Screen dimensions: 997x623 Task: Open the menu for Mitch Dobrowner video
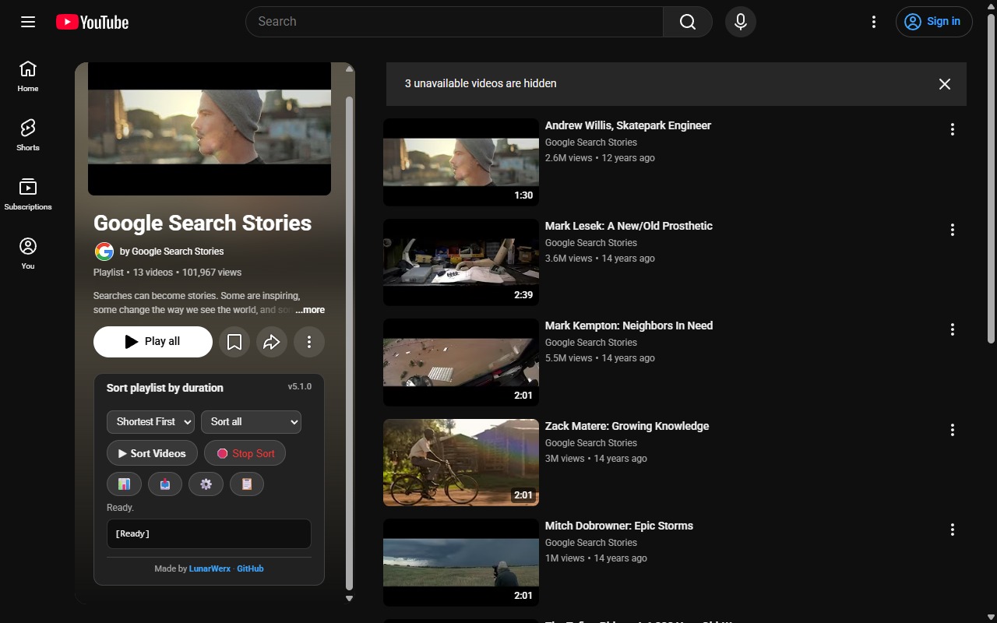coord(952,530)
